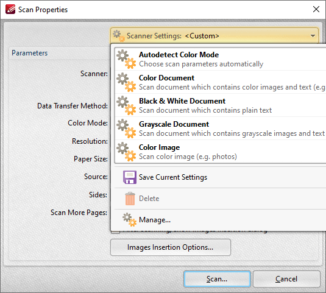Click 'Scan document which contains plain text' description
Image resolution: width=326 pixels, height=293 pixels.
[x=205, y=110]
